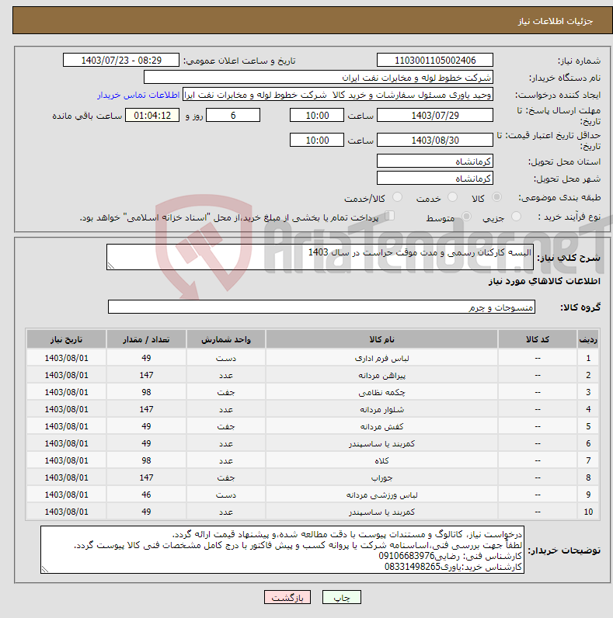This screenshot has width=613, height=618.
Task: Select the متوسط purchase type radio
Action: pos(467,217)
